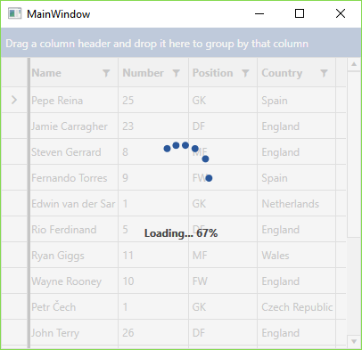Image resolution: width=362 pixels, height=350 pixels.
Task: Open the Number column filter funnel
Action: [x=177, y=73]
